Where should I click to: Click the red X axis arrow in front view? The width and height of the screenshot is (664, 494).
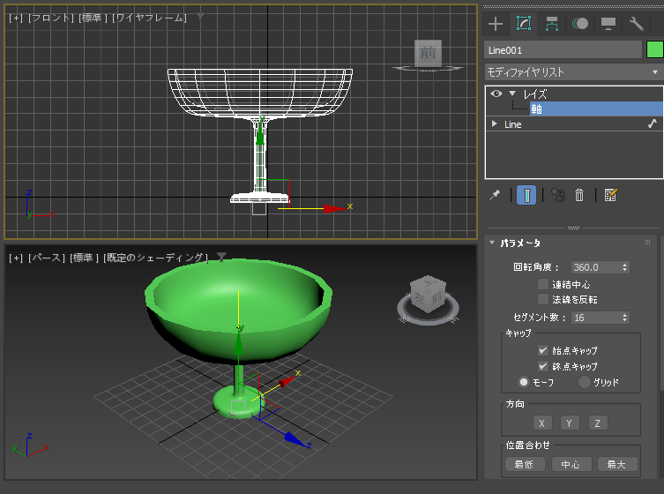point(334,208)
